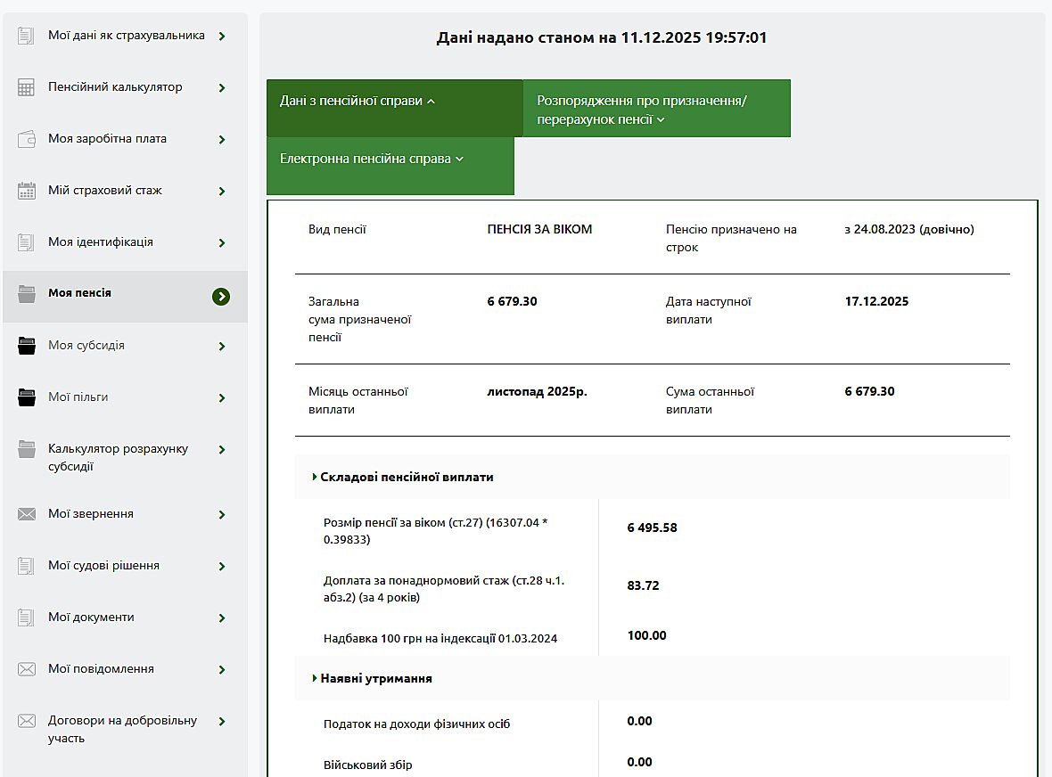This screenshot has height=777, width=1052.
Task: Click the envelope icon for Мої звернення
Action: pos(27,514)
